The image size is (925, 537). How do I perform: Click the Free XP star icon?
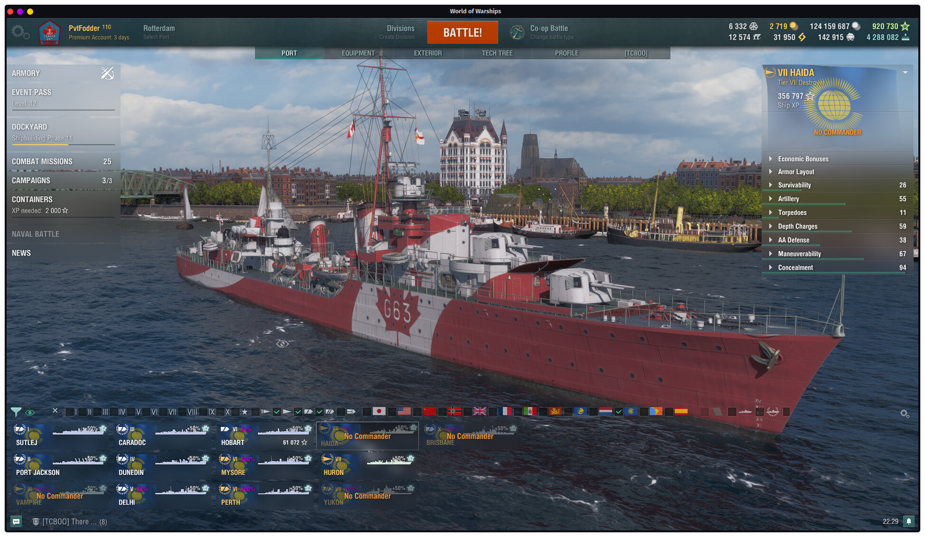(905, 26)
